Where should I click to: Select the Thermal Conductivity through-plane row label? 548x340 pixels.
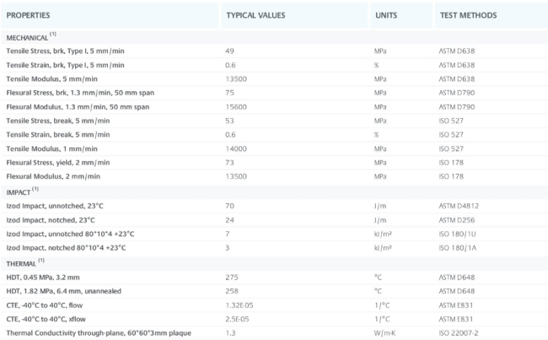point(98,332)
